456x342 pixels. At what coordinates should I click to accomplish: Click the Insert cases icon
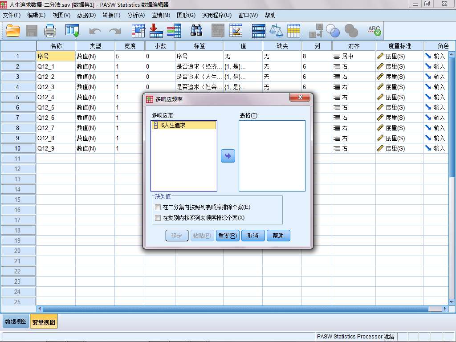[x=218, y=31]
